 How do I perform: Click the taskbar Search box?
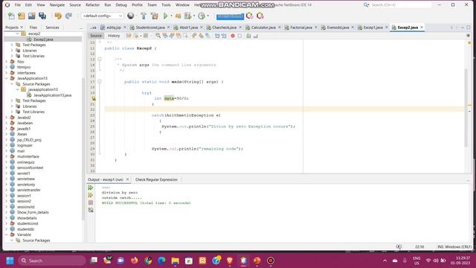52,261
